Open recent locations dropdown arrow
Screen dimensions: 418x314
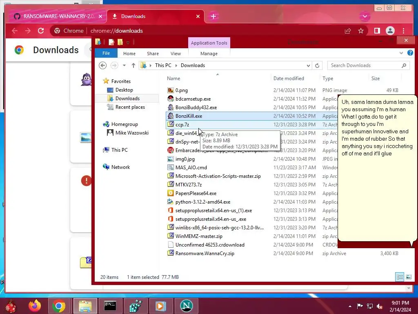point(124,65)
